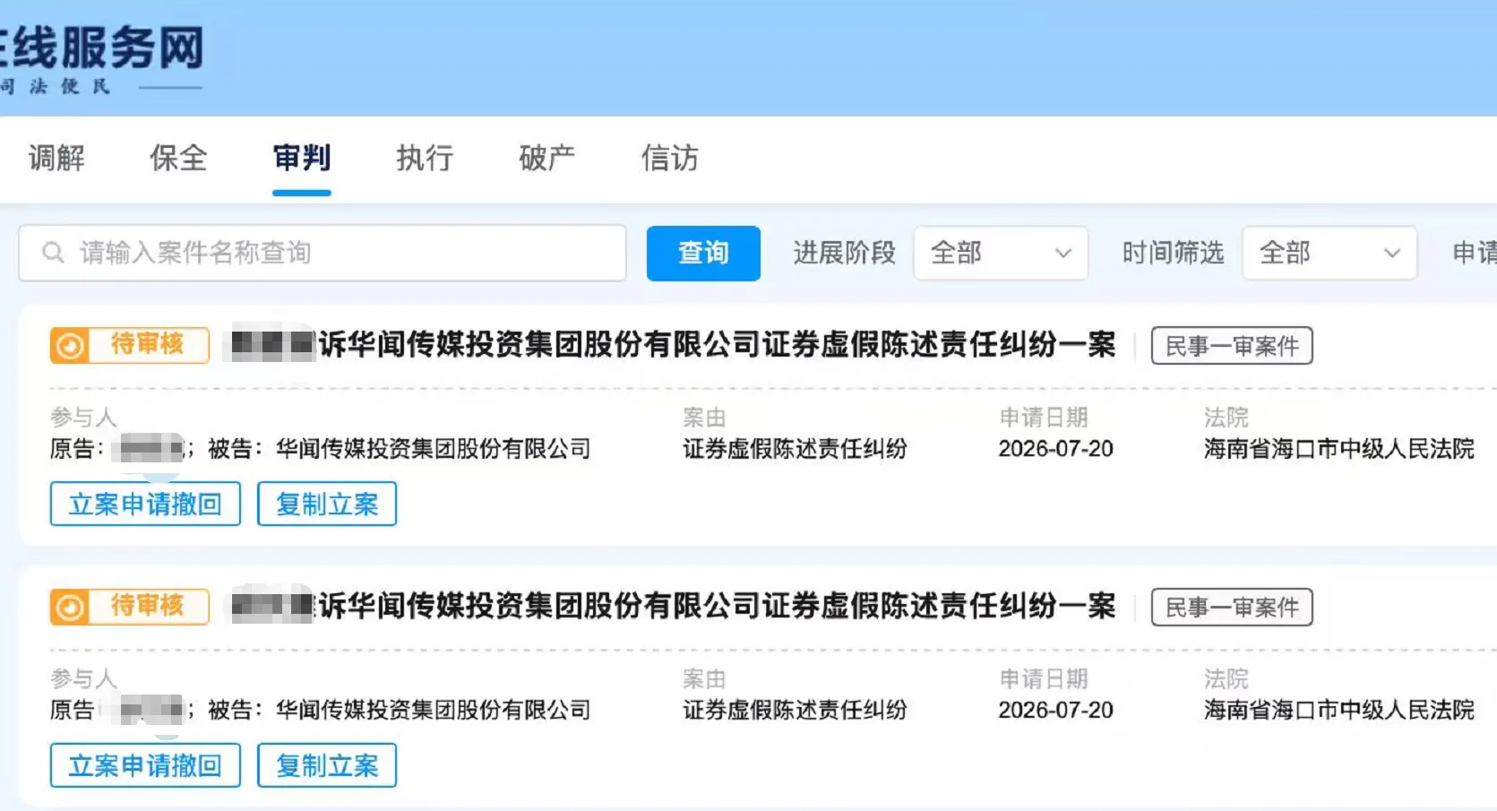Click 待审核 status icon on first case
Viewport: 1497px width, 811px height.
(x=70, y=345)
